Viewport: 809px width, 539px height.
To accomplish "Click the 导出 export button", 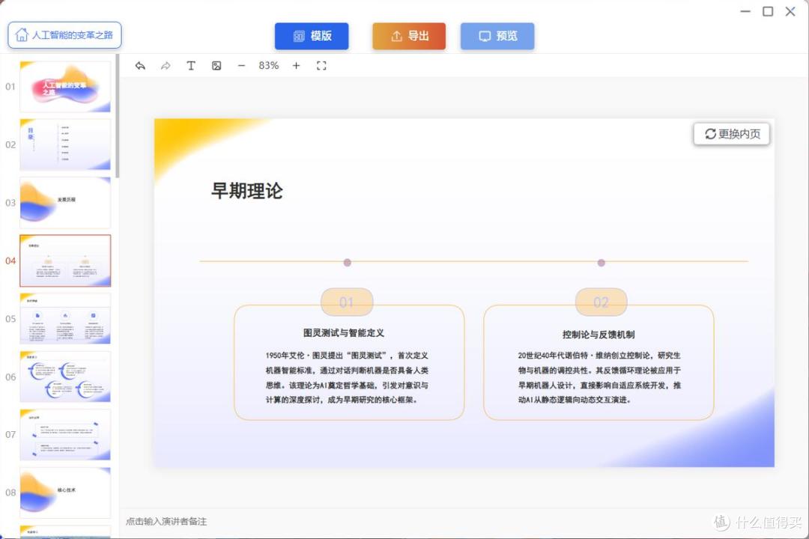I will 409,36.
